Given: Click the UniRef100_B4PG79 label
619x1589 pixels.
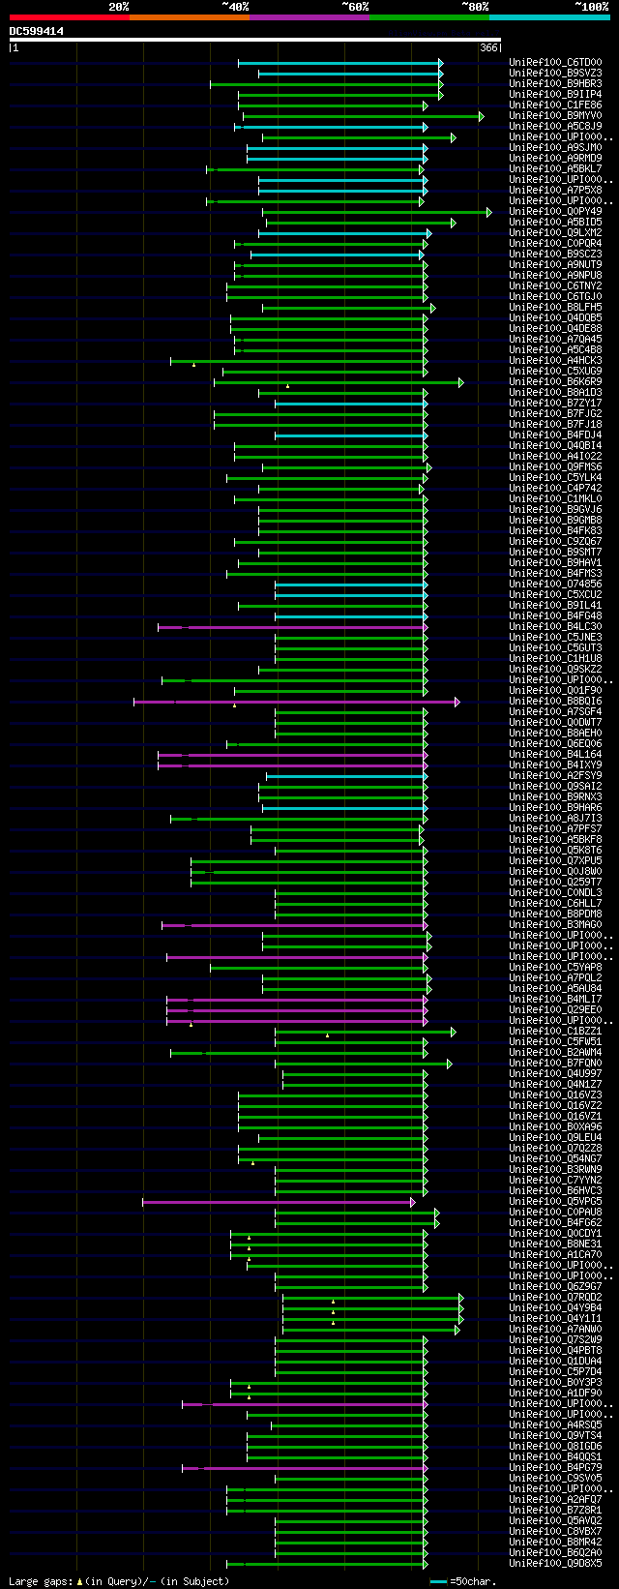Looking at the screenshot, I should click(x=555, y=1468).
